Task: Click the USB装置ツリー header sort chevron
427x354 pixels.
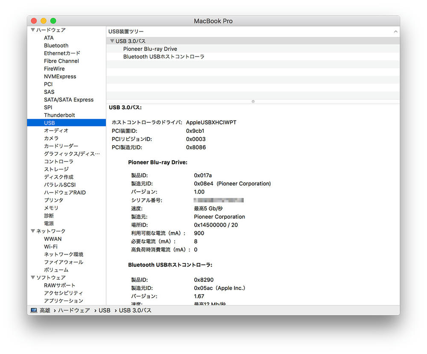Action: (395, 32)
